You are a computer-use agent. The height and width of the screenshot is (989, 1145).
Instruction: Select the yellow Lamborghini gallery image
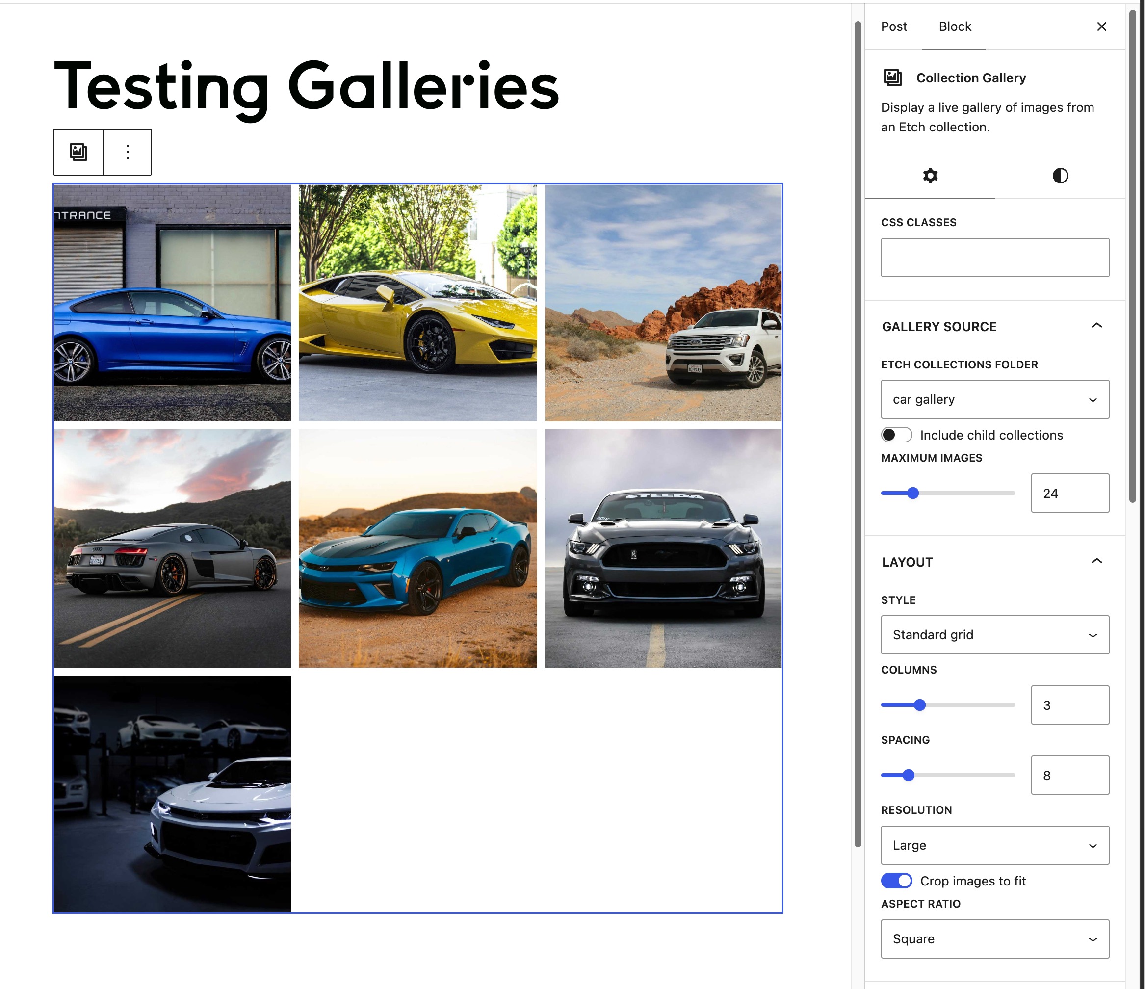(x=418, y=303)
